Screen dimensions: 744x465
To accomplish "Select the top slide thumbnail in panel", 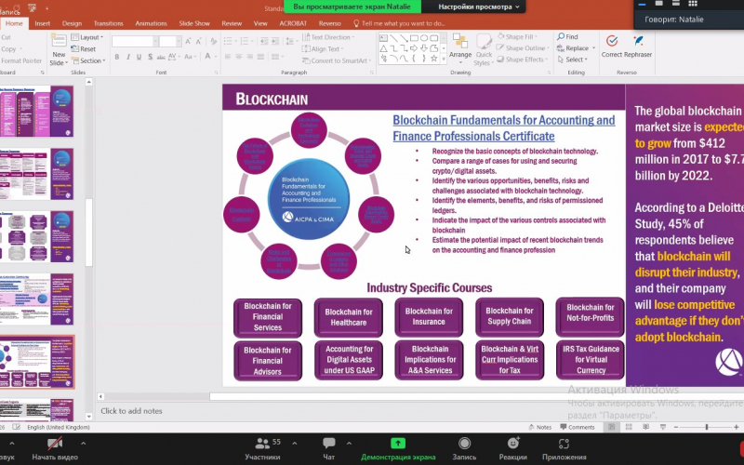I will [x=36, y=111].
